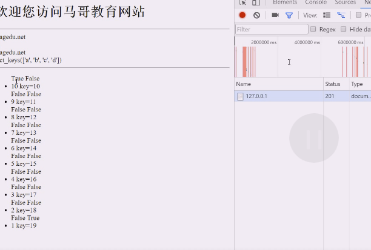
Task: Click the 2000000 ms timeline marker
Action: coord(264,42)
